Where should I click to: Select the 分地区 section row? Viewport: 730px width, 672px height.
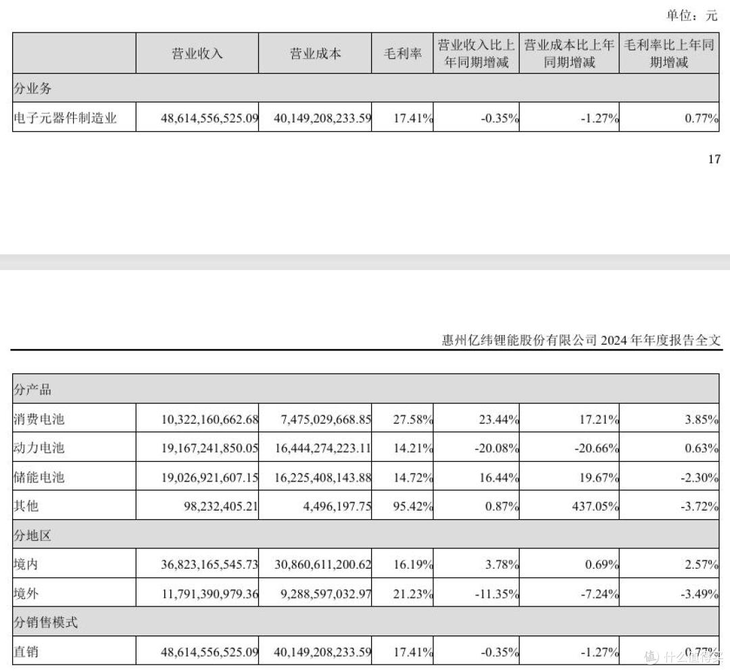(366, 535)
